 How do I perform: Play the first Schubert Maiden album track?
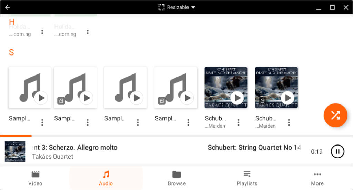pyautogui.click(x=237, y=98)
